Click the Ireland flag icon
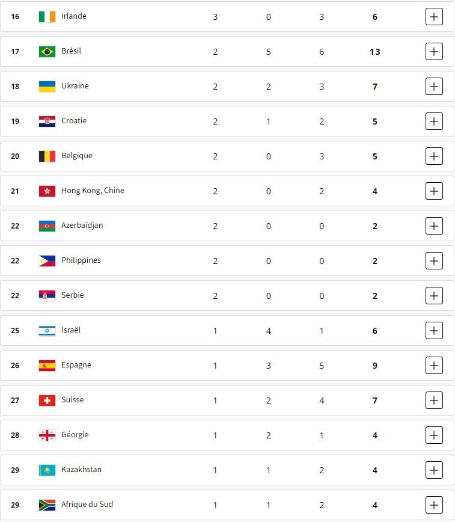Image resolution: width=455 pixels, height=522 pixels. 47,17
